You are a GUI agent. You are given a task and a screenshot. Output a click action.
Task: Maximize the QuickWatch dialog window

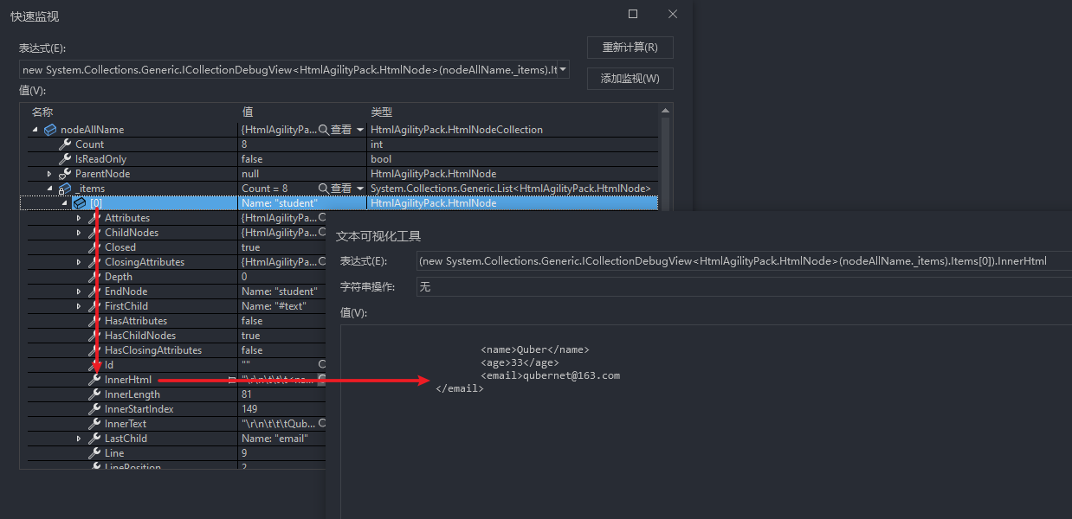633,15
